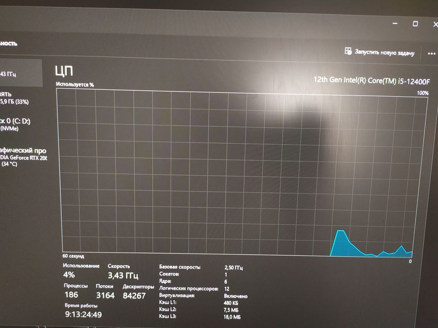Click the 'Используется %' graph label
The image size is (438, 328).
(x=75, y=84)
